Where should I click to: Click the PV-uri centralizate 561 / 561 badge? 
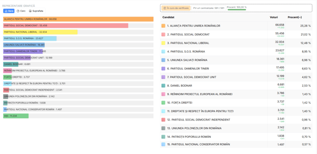click(x=209, y=8)
